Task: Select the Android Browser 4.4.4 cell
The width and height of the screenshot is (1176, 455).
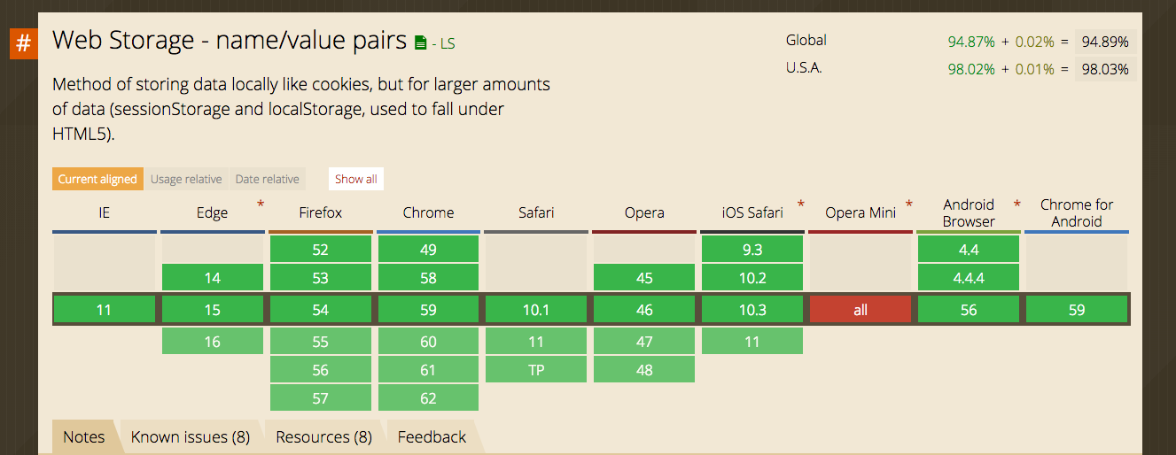Action: coord(969,278)
